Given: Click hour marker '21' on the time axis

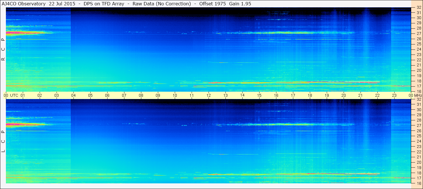Looking at the screenshot, I should 361,95.
